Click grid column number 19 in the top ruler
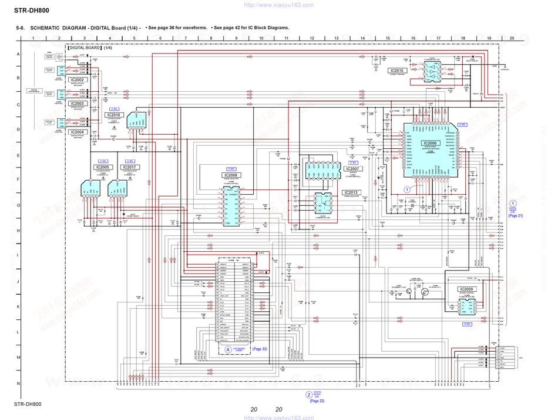Viewport: 558px width, 420px height. point(489,38)
